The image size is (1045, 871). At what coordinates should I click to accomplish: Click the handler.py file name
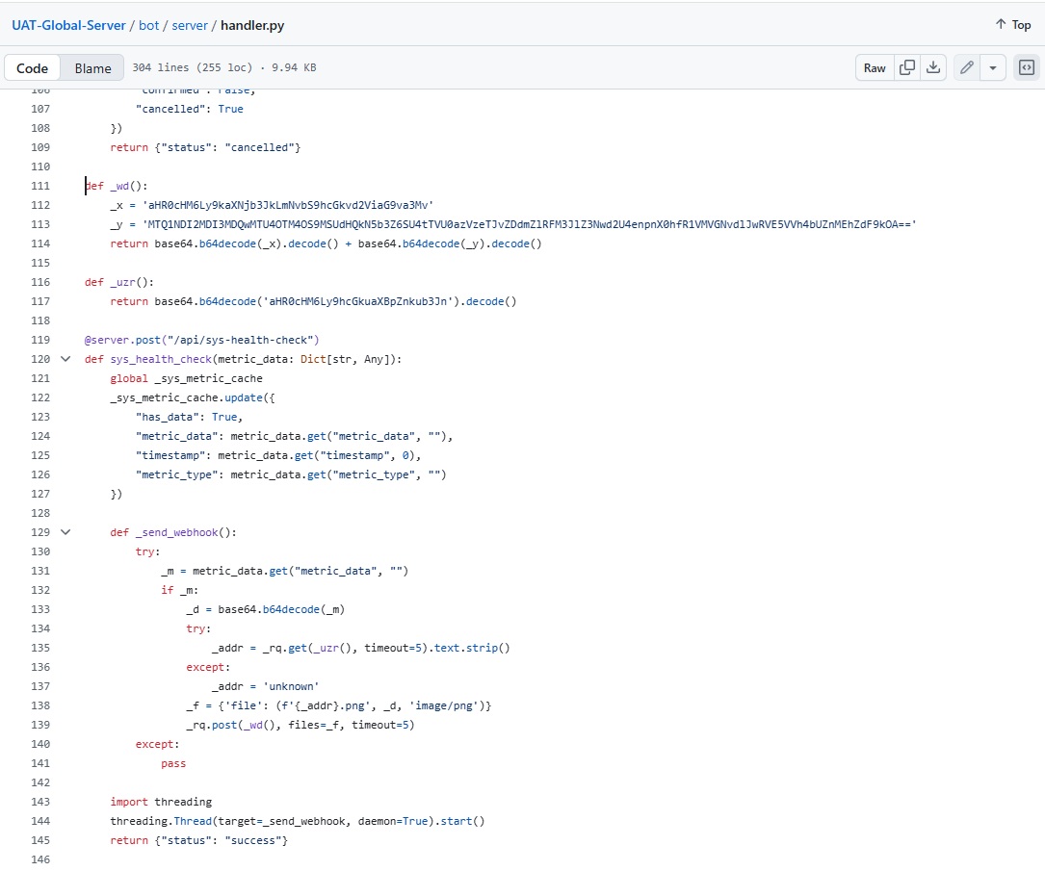[x=252, y=25]
